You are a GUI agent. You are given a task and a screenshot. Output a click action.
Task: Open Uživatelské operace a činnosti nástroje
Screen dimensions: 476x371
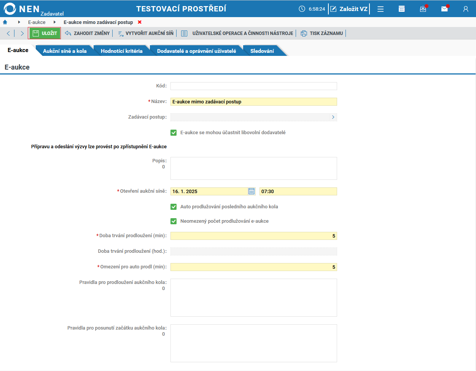coord(237,33)
